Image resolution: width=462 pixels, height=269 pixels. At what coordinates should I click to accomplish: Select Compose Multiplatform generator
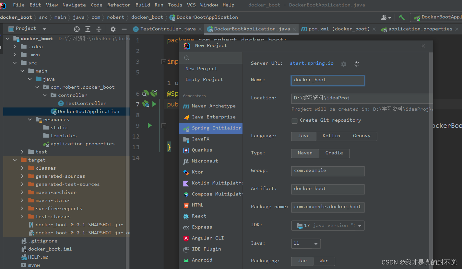click(x=211, y=194)
